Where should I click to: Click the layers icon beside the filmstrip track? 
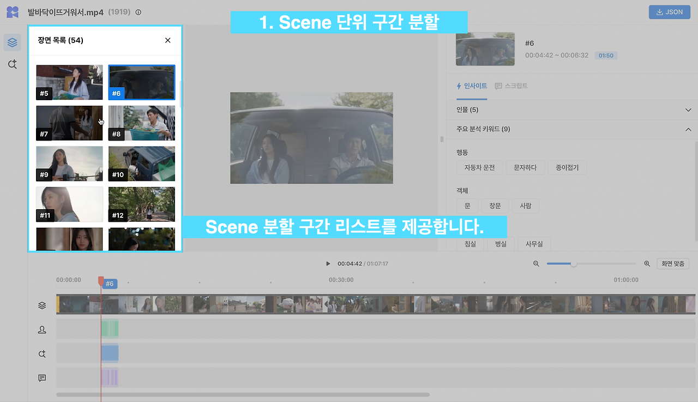[x=42, y=305]
